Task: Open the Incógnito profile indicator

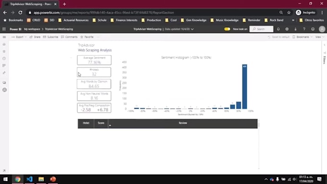Action: 305,12
